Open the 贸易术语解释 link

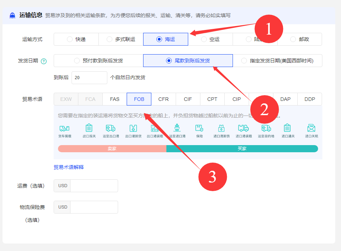tap(69, 167)
